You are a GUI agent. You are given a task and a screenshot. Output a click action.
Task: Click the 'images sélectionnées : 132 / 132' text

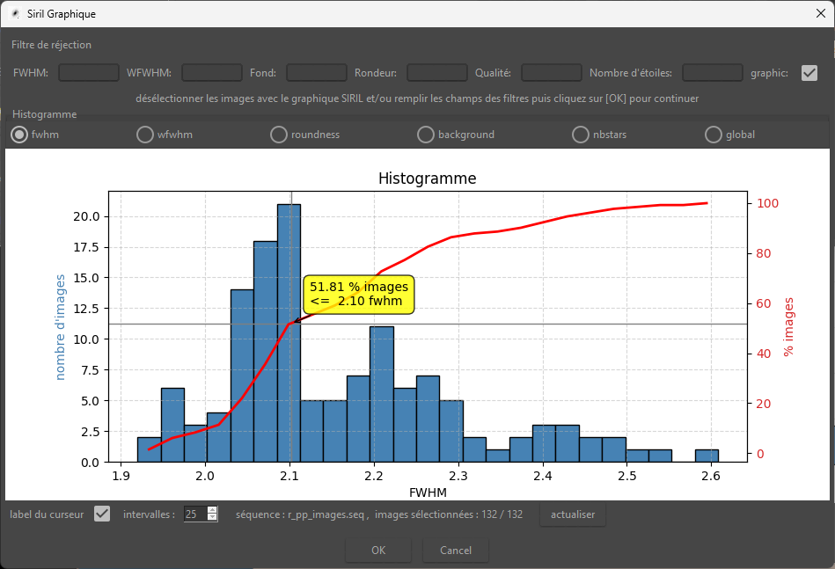(x=449, y=514)
